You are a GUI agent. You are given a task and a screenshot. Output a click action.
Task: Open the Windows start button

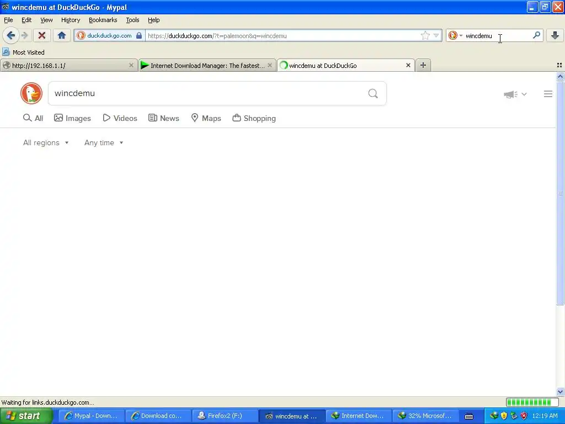25,416
